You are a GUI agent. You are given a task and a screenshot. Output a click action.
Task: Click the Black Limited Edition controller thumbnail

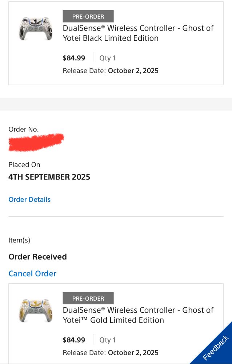(x=36, y=28)
